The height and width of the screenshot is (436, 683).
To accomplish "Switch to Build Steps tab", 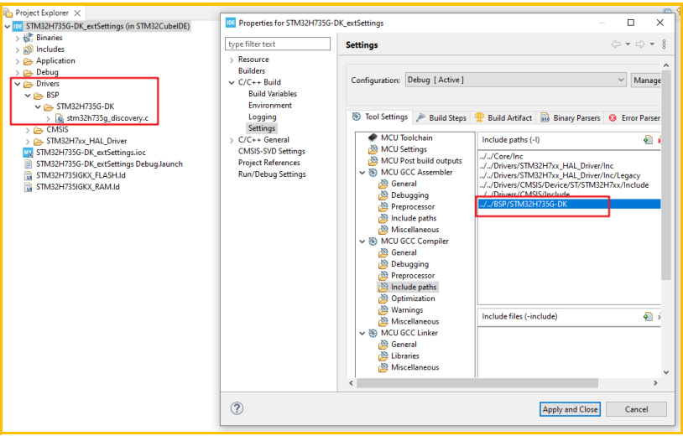I will (x=441, y=118).
